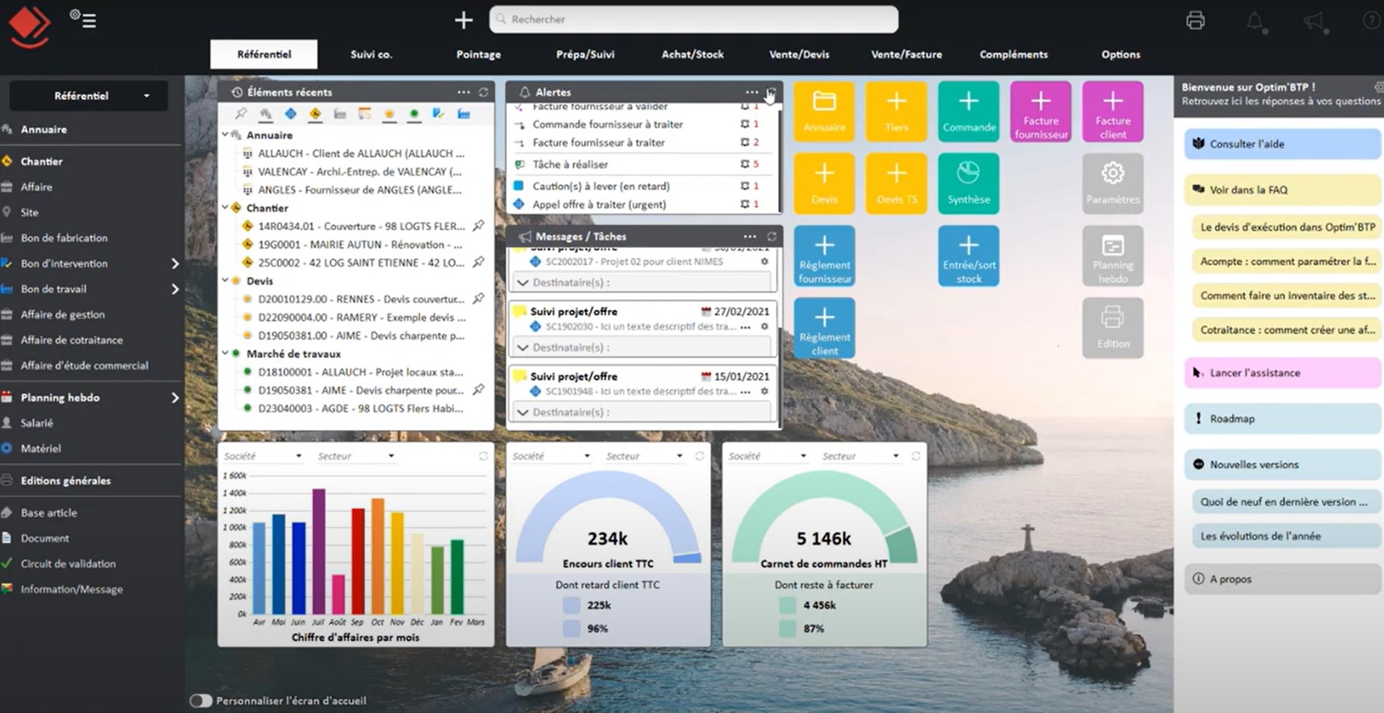Open the green Synthèse tile

click(x=969, y=183)
